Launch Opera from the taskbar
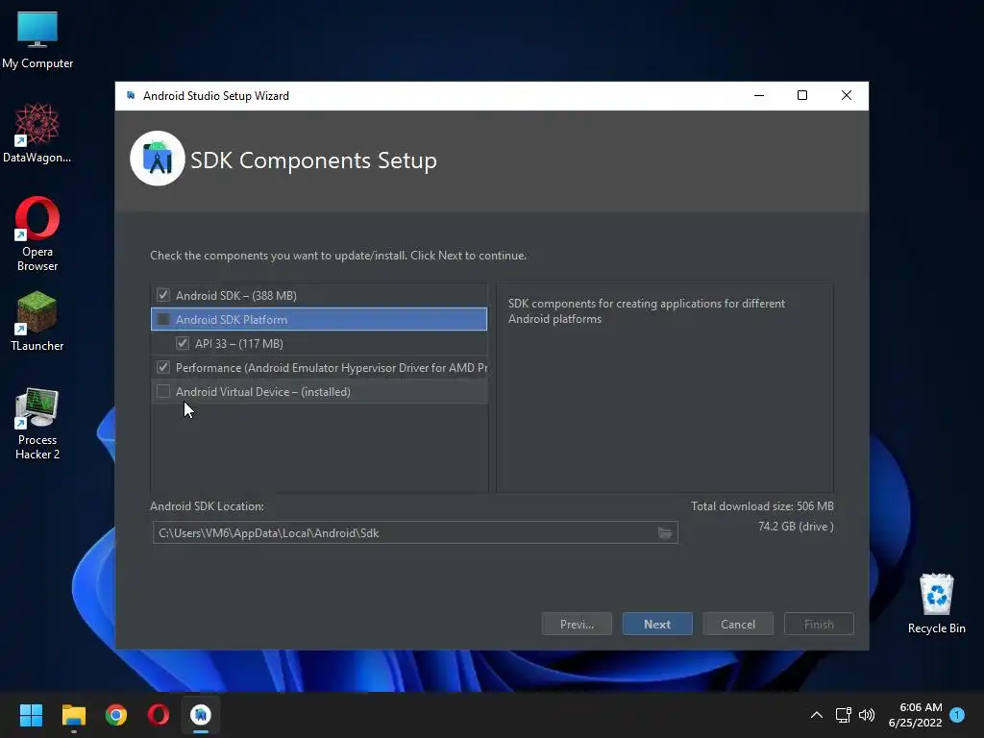The height and width of the screenshot is (738, 984). pyautogui.click(x=159, y=715)
